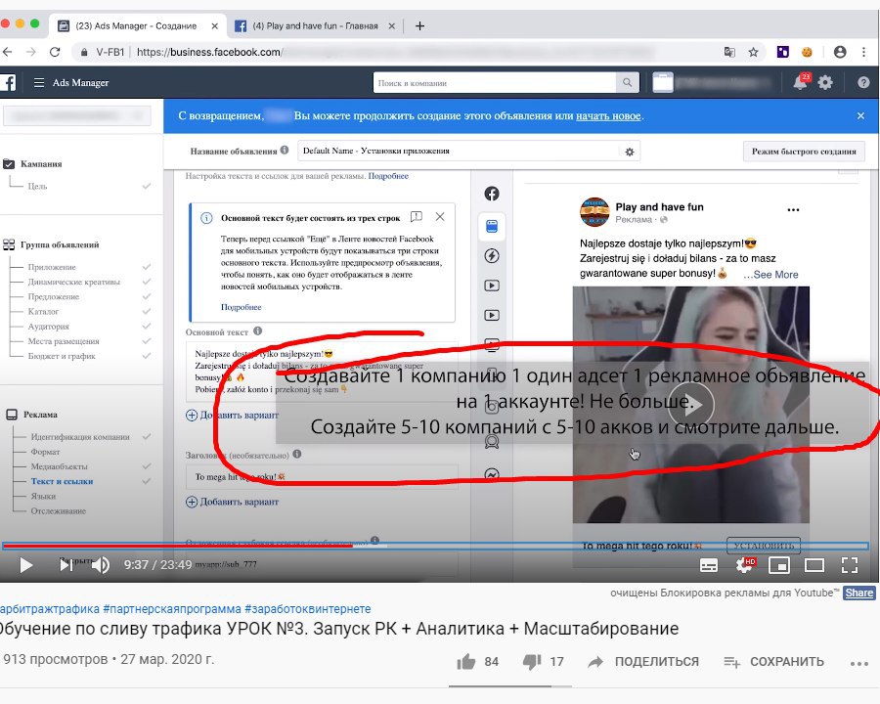Enable theater mode view
The width and height of the screenshot is (880, 704).
click(814, 565)
